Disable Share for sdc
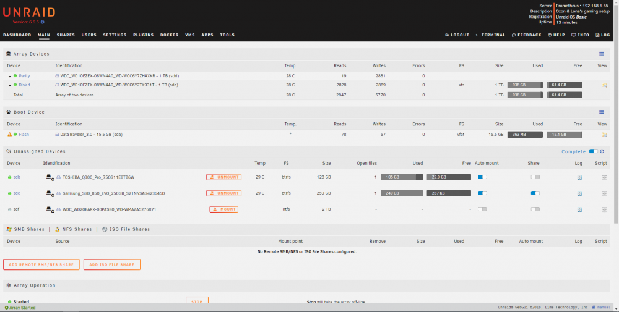Screen dimensions: 619x312 click(x=535, y=193)
